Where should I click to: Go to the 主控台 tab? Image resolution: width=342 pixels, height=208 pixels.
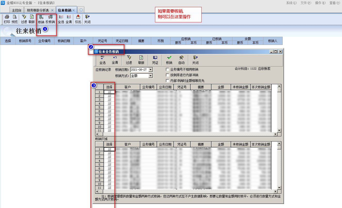[17, 10]
